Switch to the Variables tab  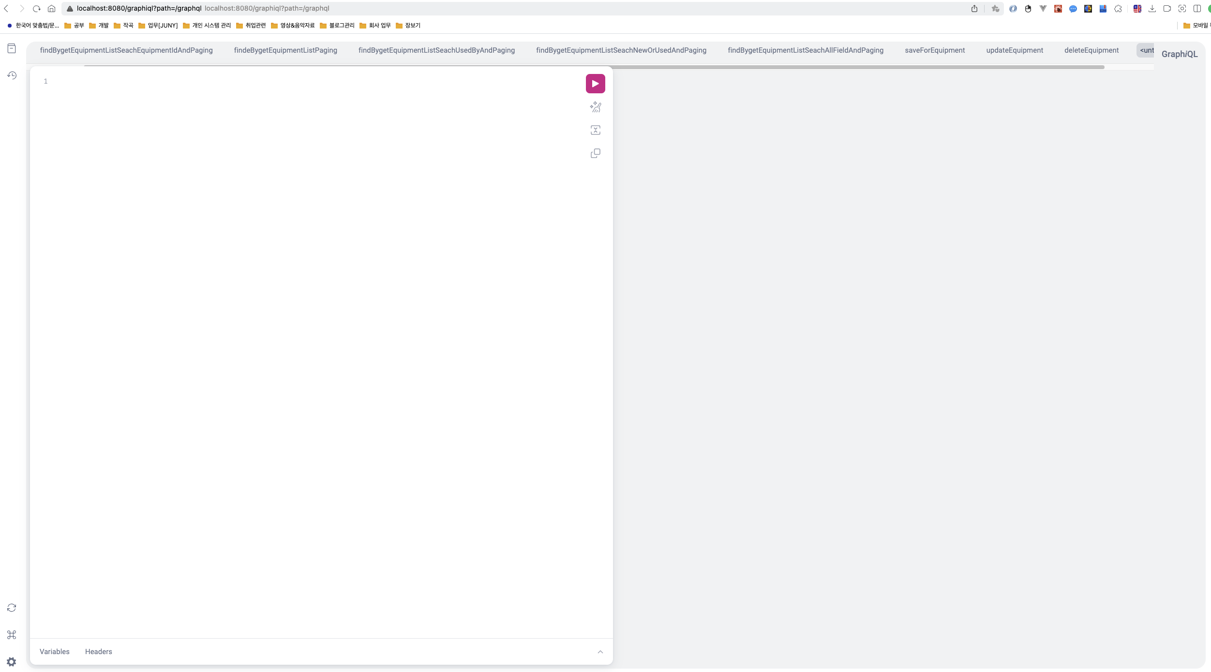click(54, 652)
